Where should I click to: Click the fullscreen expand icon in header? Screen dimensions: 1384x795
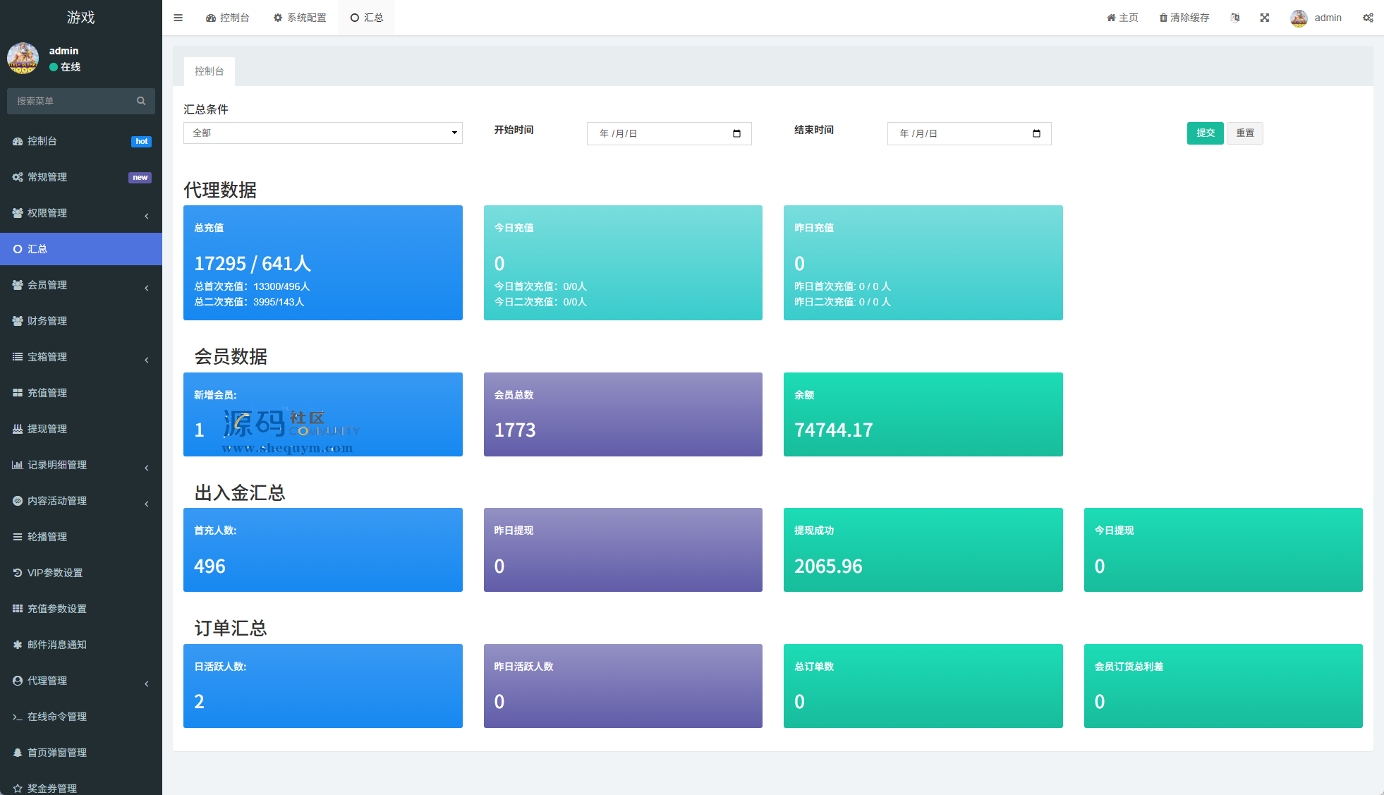[1265, 18]
